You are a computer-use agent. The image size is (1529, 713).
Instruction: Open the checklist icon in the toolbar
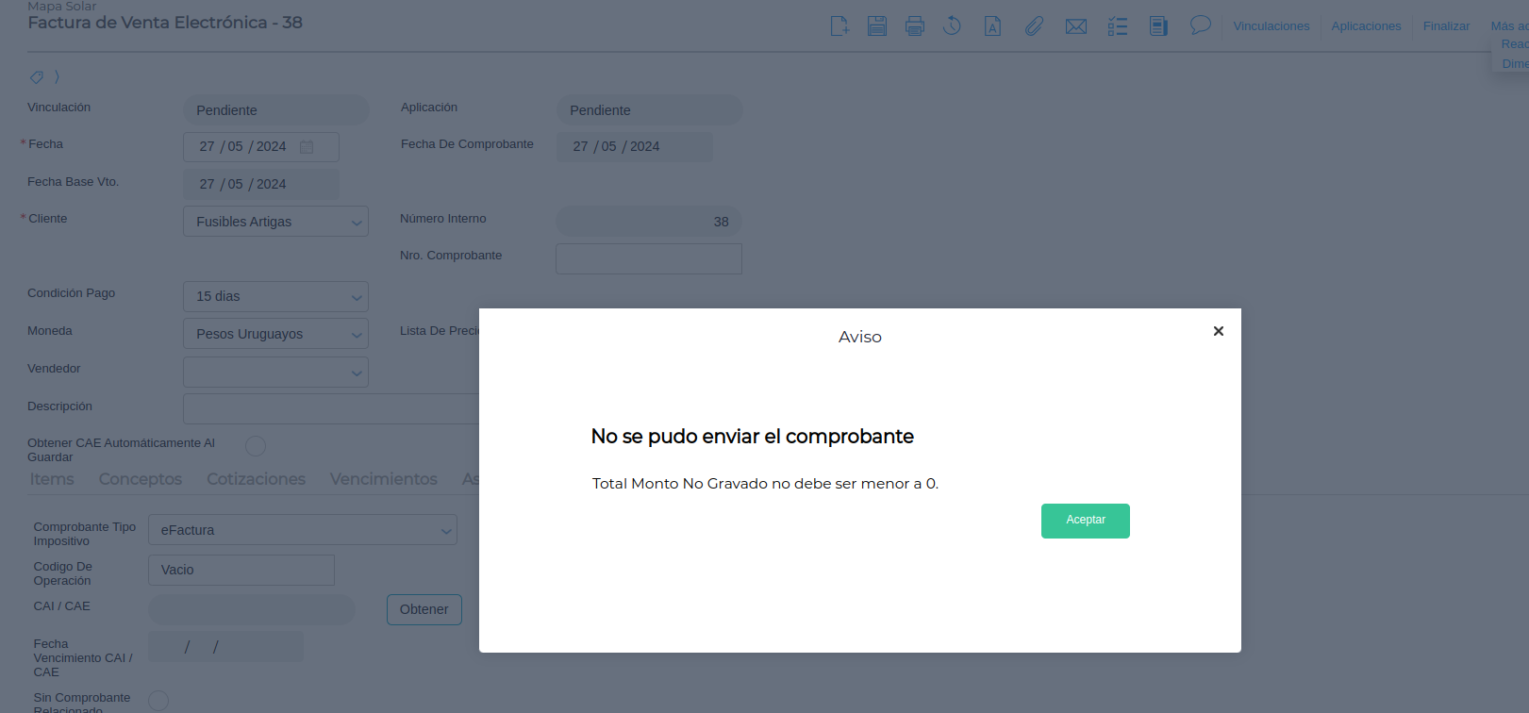(x=1118, y=26)
